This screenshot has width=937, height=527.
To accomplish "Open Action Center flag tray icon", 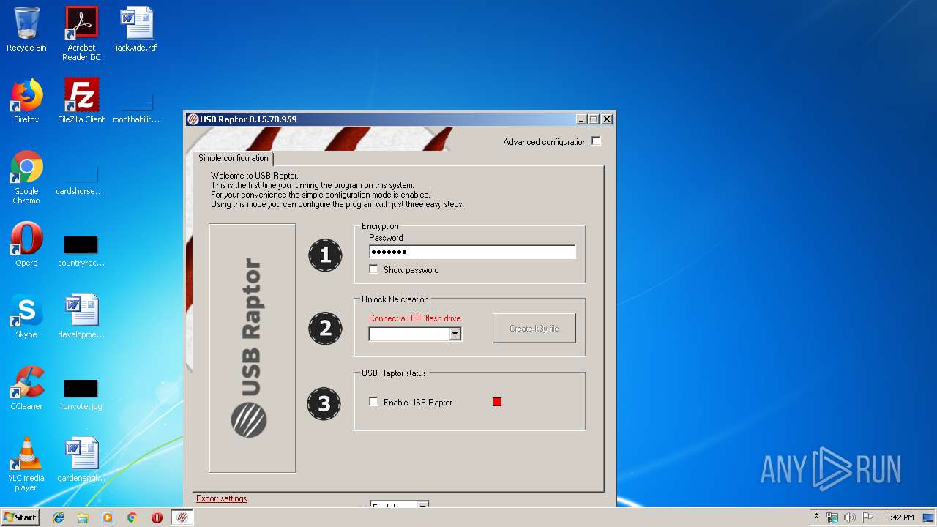I will point(867,517).
